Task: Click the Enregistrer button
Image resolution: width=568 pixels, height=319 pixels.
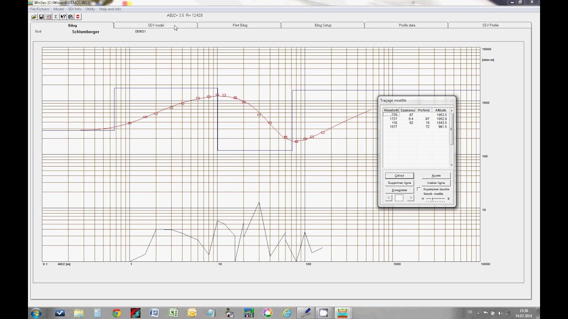Action: tap(399, 190)
